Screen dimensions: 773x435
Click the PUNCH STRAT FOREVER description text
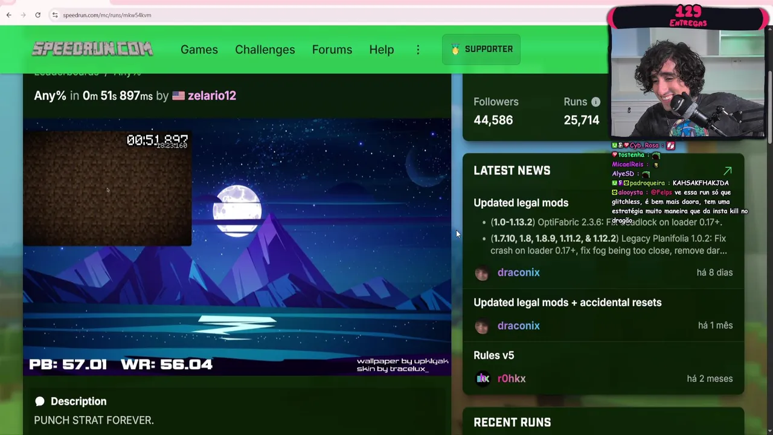(x=94, y=420)
